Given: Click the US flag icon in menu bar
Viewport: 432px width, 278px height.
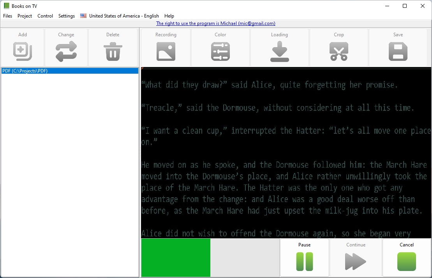Looking at the screenshot, I should (x=83, y=16).
